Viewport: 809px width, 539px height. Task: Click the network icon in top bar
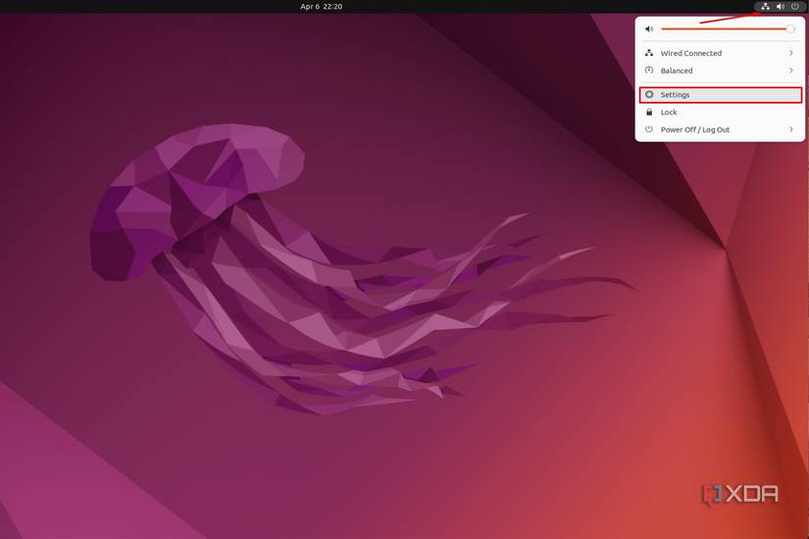click(x=766, y=7)
